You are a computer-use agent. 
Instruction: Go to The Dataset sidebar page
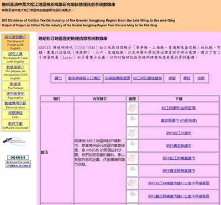(x=15, y=84)
